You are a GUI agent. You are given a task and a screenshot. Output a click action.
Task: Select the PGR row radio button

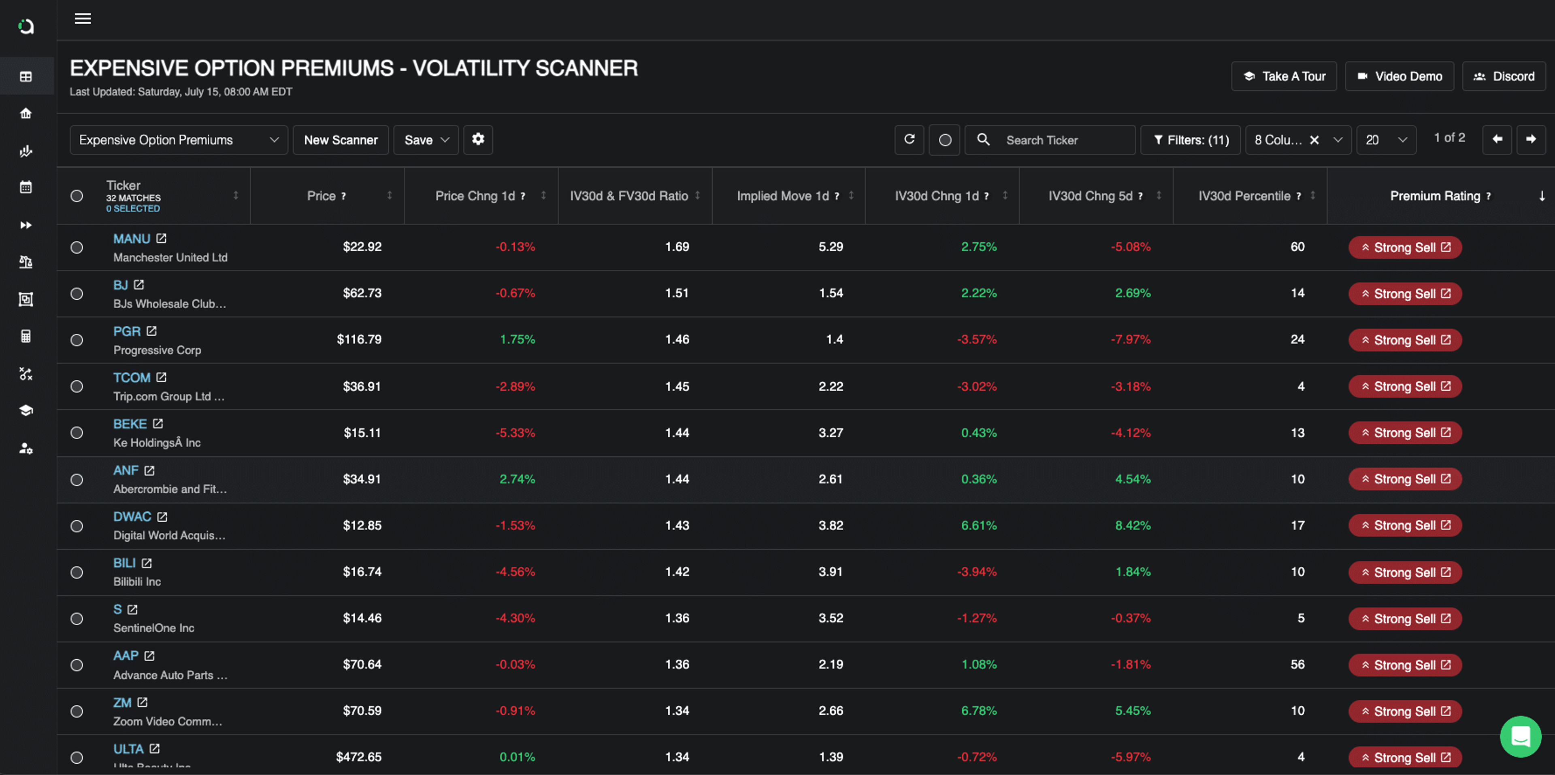(77, 340)
